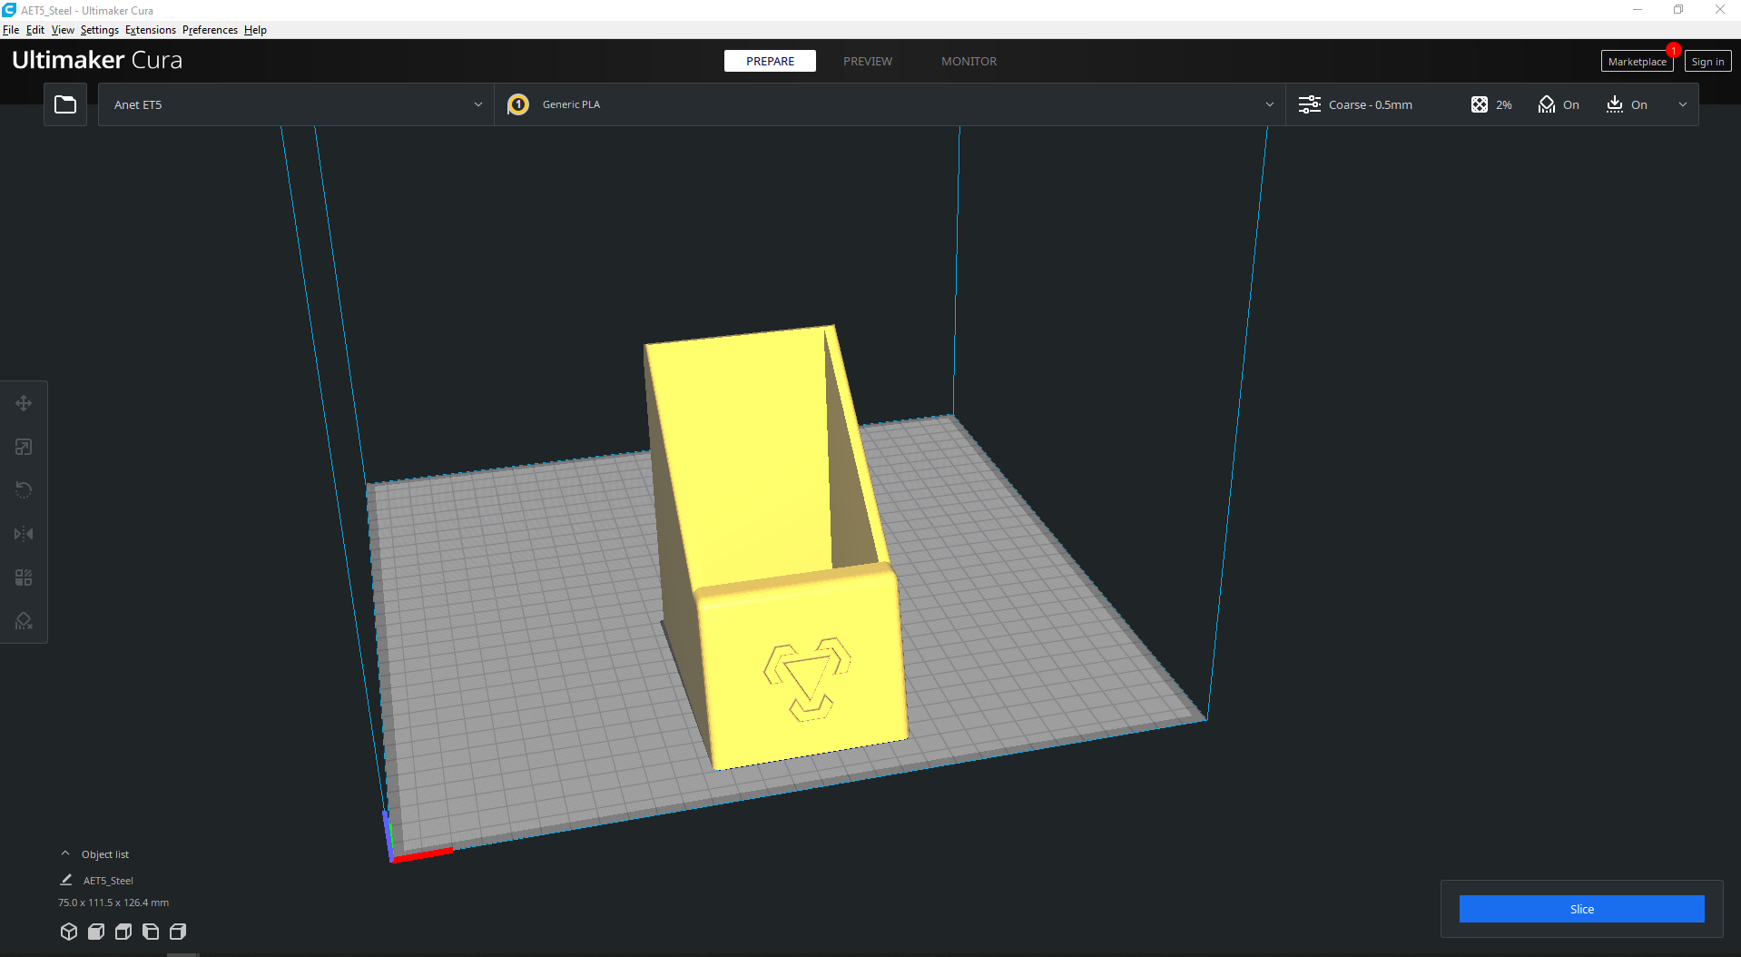Switch to 3D perspective view cube icon
1741x957 pixels.
point(69,932)
